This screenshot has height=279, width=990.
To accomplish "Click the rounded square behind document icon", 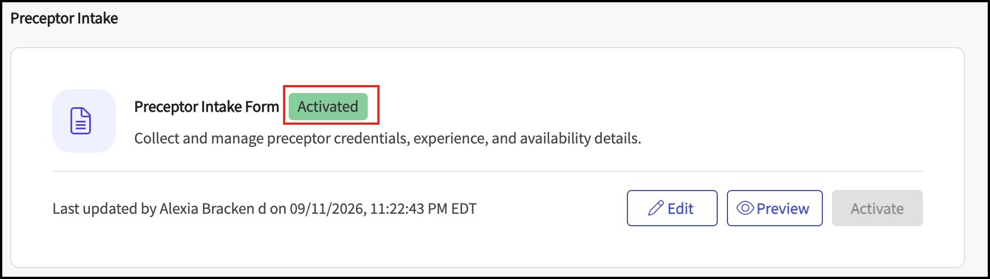I will click(84, 121).
